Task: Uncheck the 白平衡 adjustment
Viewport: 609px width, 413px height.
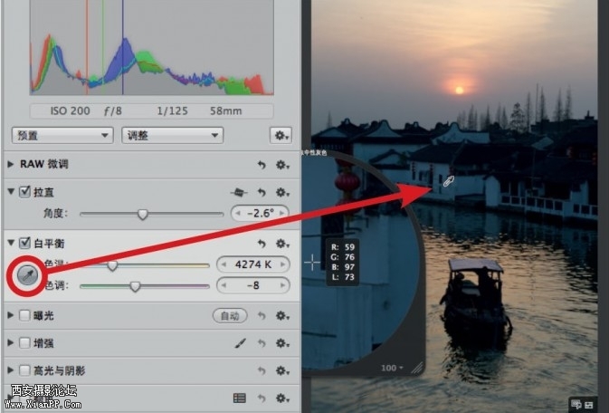Action: [x=24, y=245]
